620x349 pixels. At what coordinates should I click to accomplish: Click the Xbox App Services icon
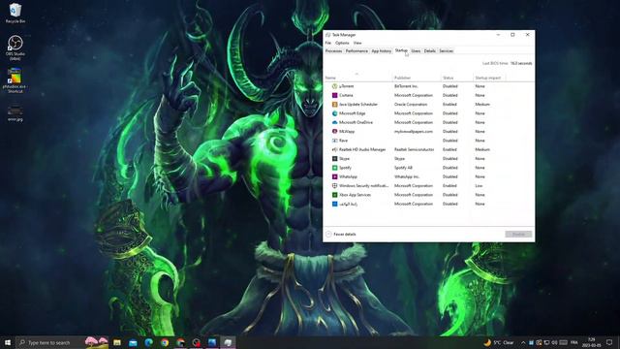coord(334,195)
